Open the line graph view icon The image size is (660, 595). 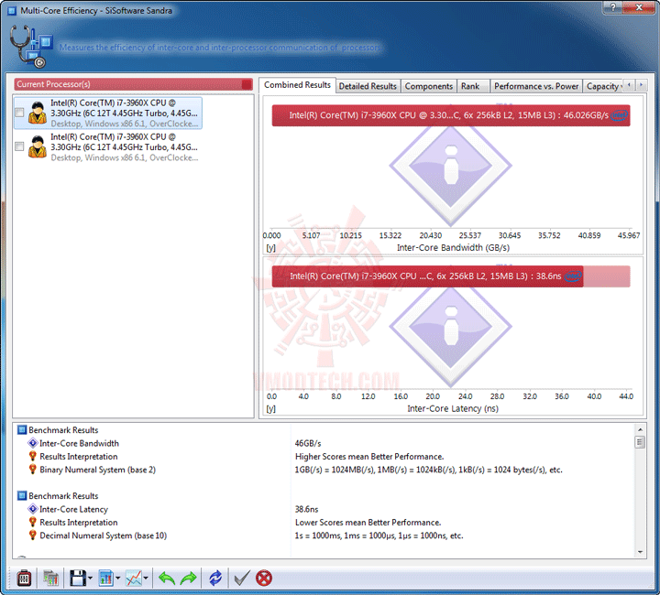coord(134,579)
